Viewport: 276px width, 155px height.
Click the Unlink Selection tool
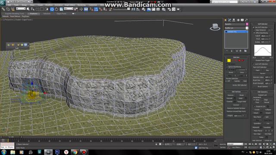[8, 9]
